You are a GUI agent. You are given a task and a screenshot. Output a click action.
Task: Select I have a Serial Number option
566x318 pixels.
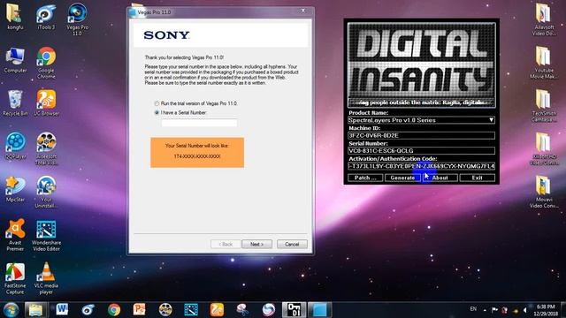(x=180, y=113)
